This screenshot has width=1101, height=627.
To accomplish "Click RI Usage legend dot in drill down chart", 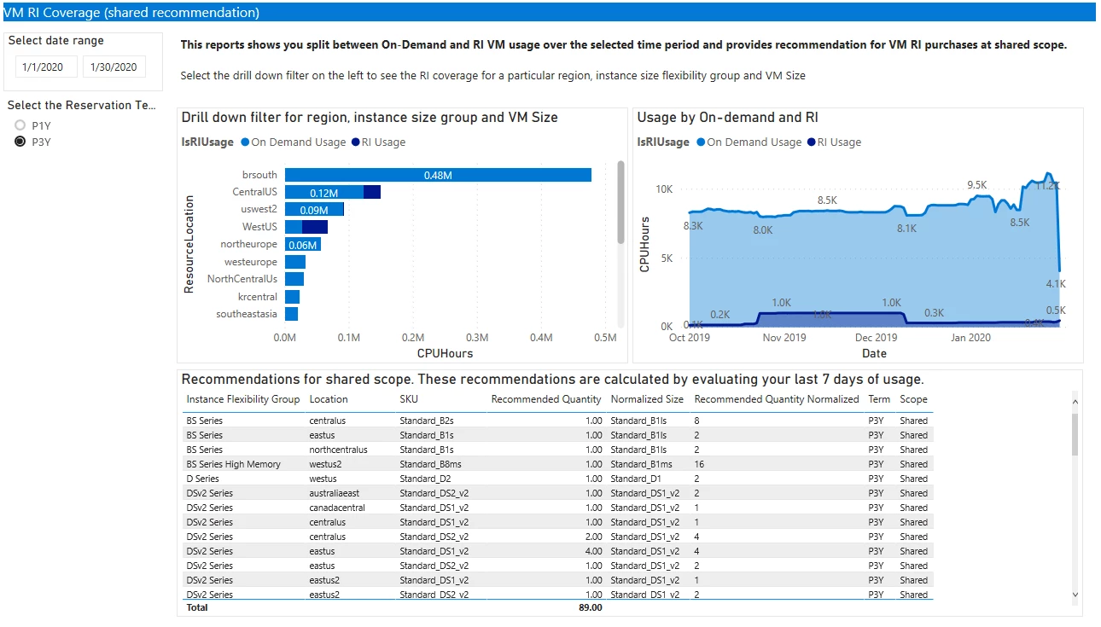I will tap(355, 142).
